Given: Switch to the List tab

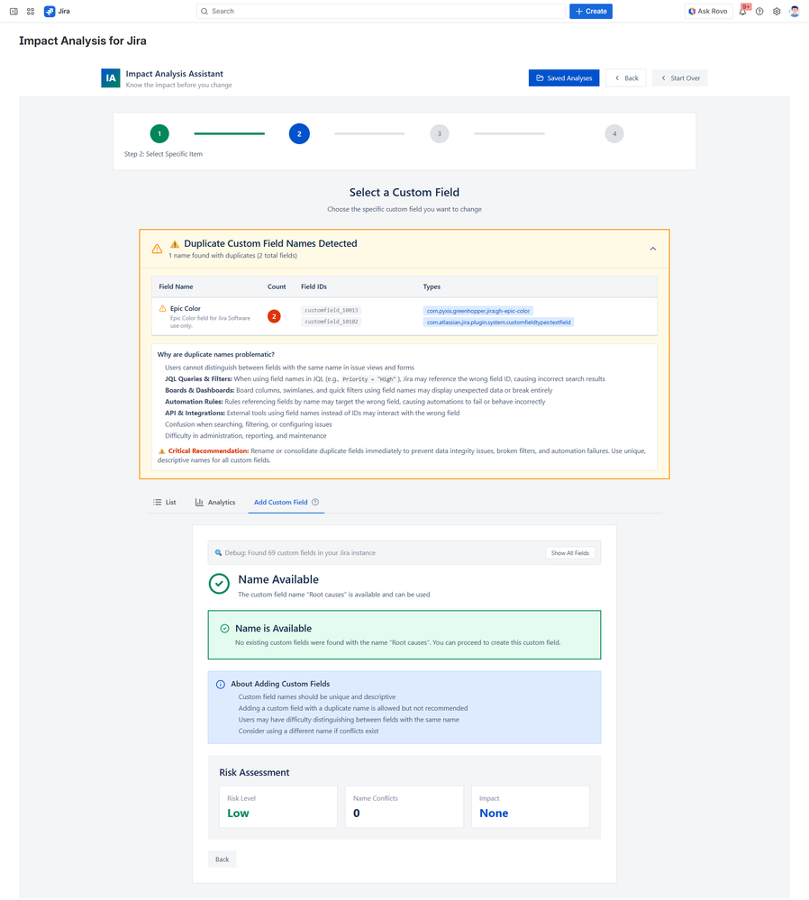Looking at the screenshot, I should pos(165,502).
